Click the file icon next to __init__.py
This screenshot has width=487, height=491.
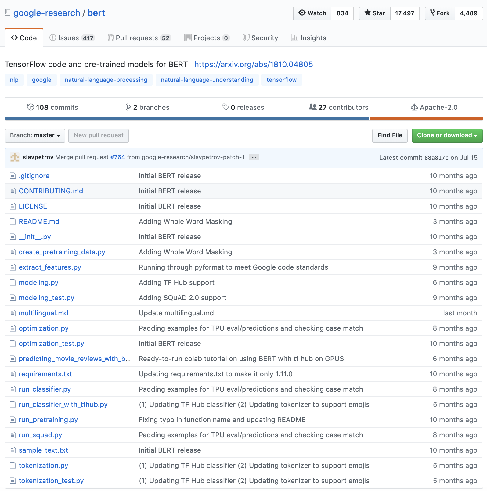13,237
